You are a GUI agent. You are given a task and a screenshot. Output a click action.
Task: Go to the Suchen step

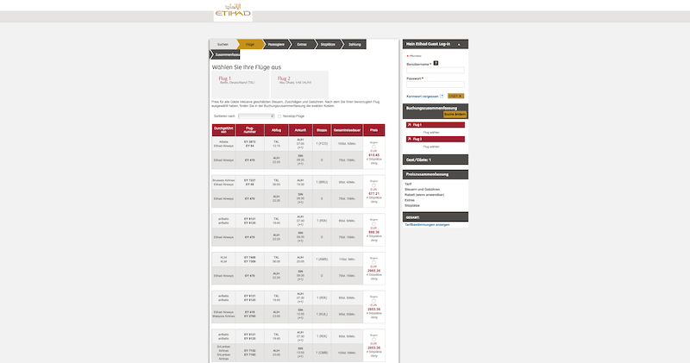pos(223,45)
